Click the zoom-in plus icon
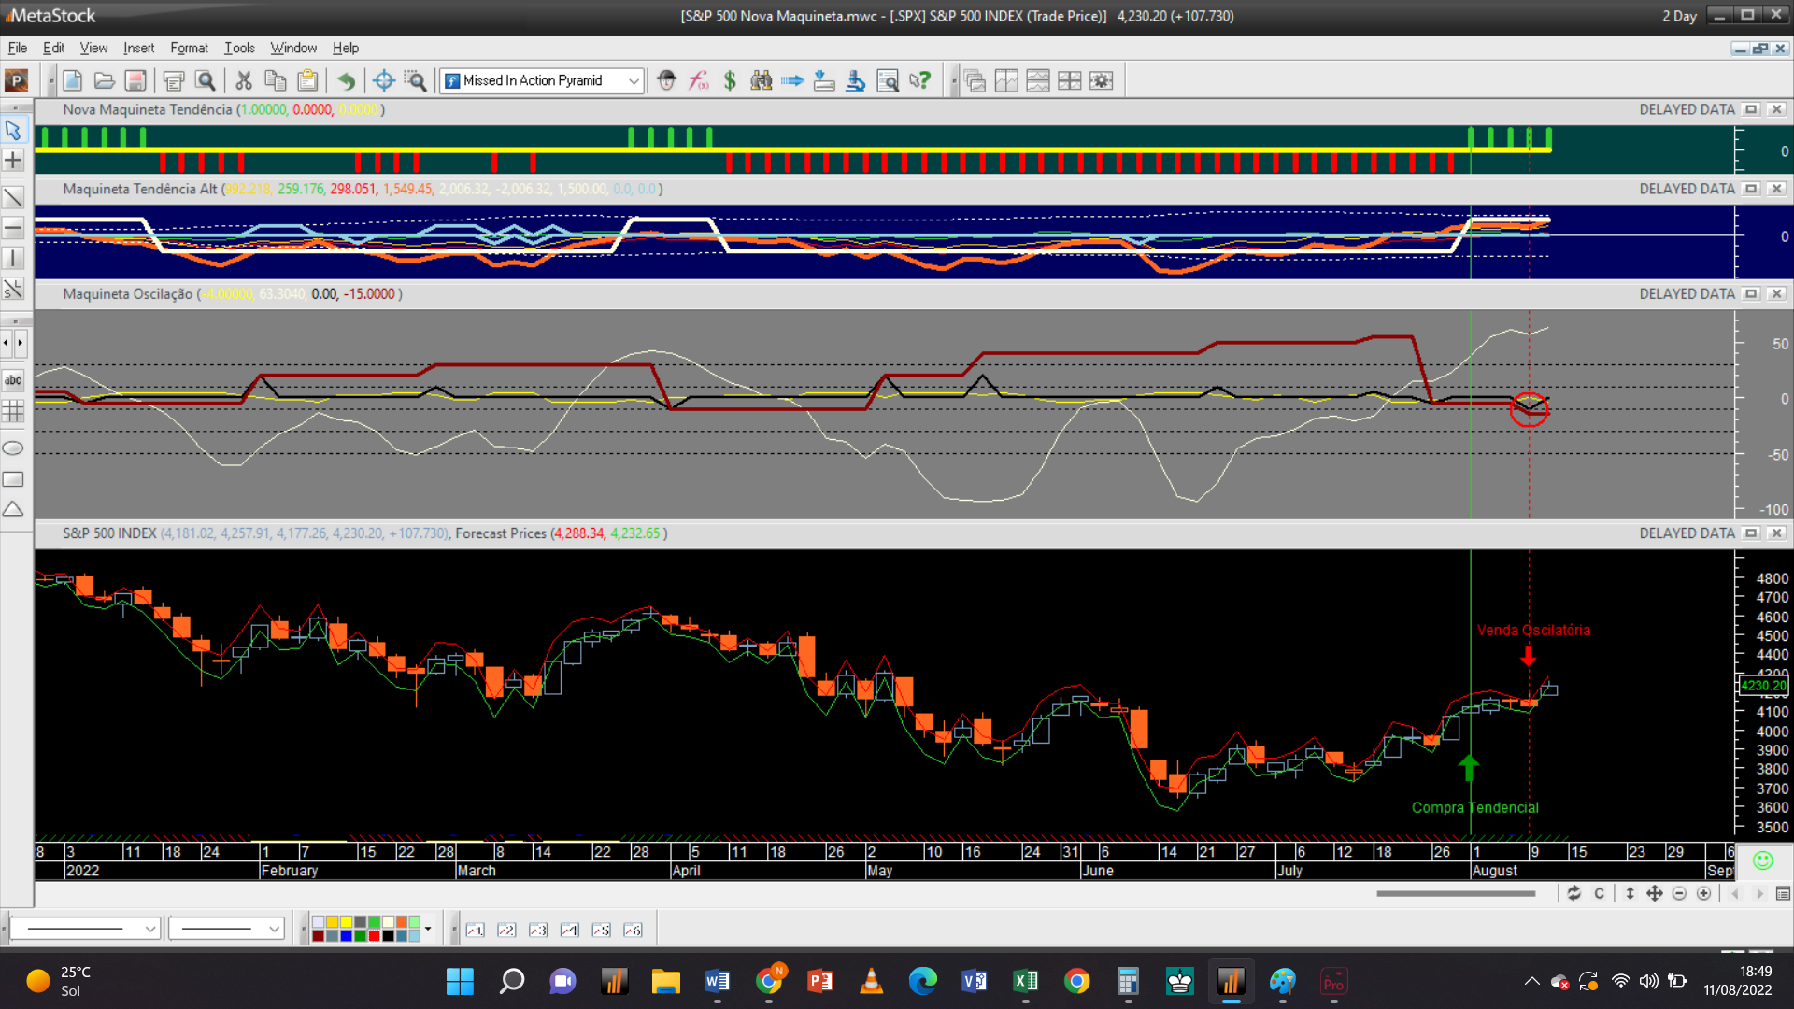The image size is (1794, 1009). tap(1703, 894)
